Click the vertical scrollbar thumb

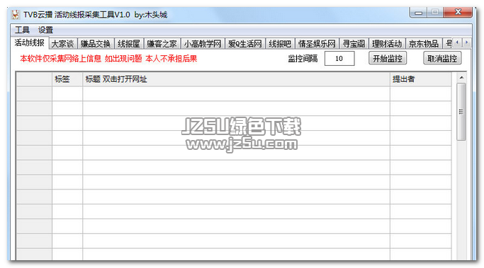(x=461, y=112)
